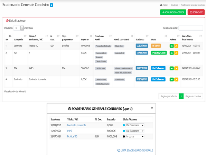Sort by Stato column arrows
The image size is (206, 156).
point(166,36)
